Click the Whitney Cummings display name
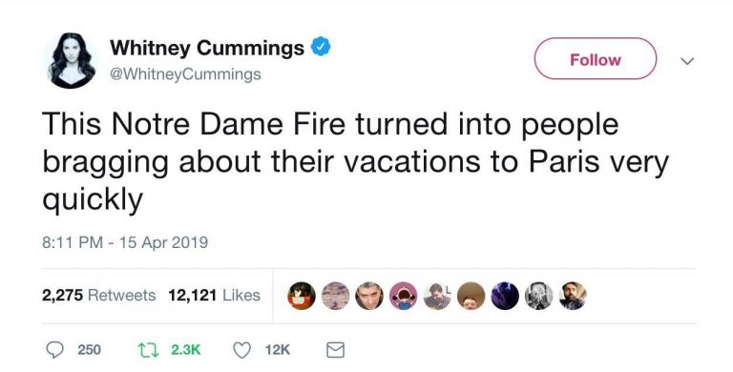The height and width of the screenshot is (372, 733). click(207, 47)
